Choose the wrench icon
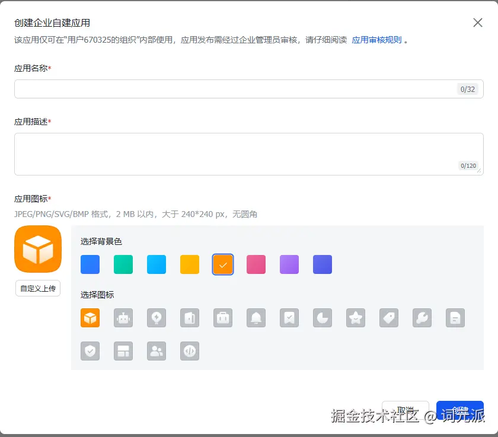 point(422,318)
